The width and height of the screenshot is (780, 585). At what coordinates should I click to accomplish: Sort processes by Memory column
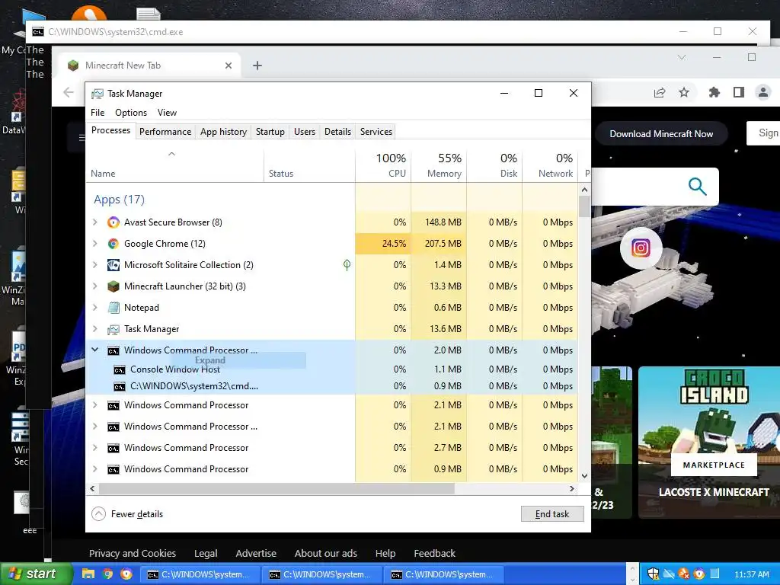(x=439, y=165)
